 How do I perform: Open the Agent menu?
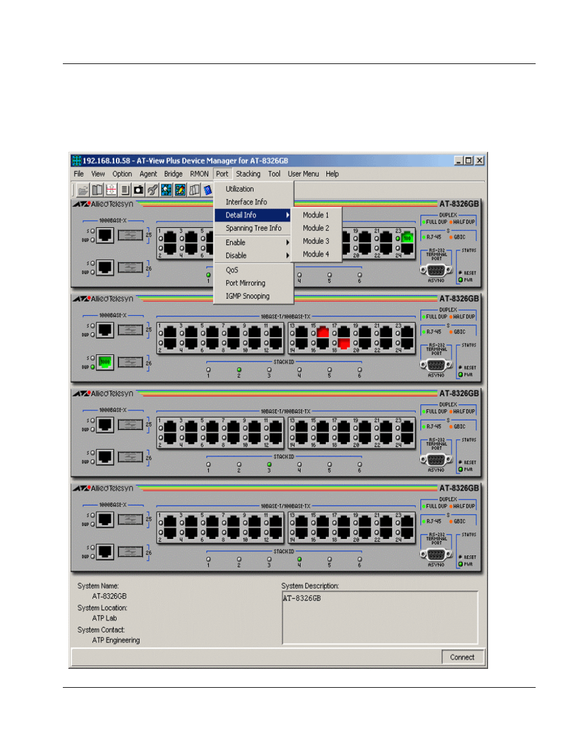(x=148, y=174)
